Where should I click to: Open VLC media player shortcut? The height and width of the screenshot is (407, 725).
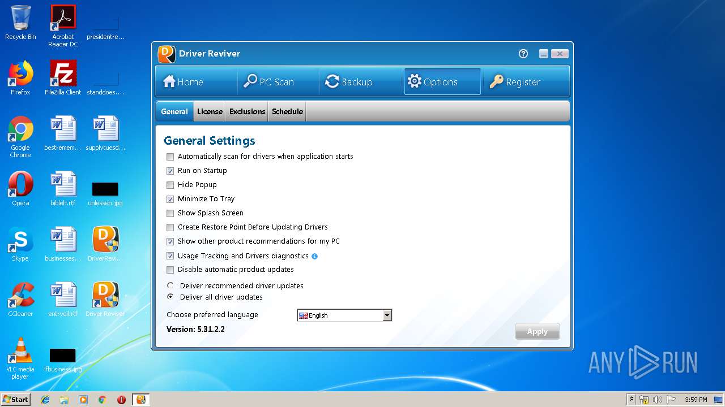(20, 358)
